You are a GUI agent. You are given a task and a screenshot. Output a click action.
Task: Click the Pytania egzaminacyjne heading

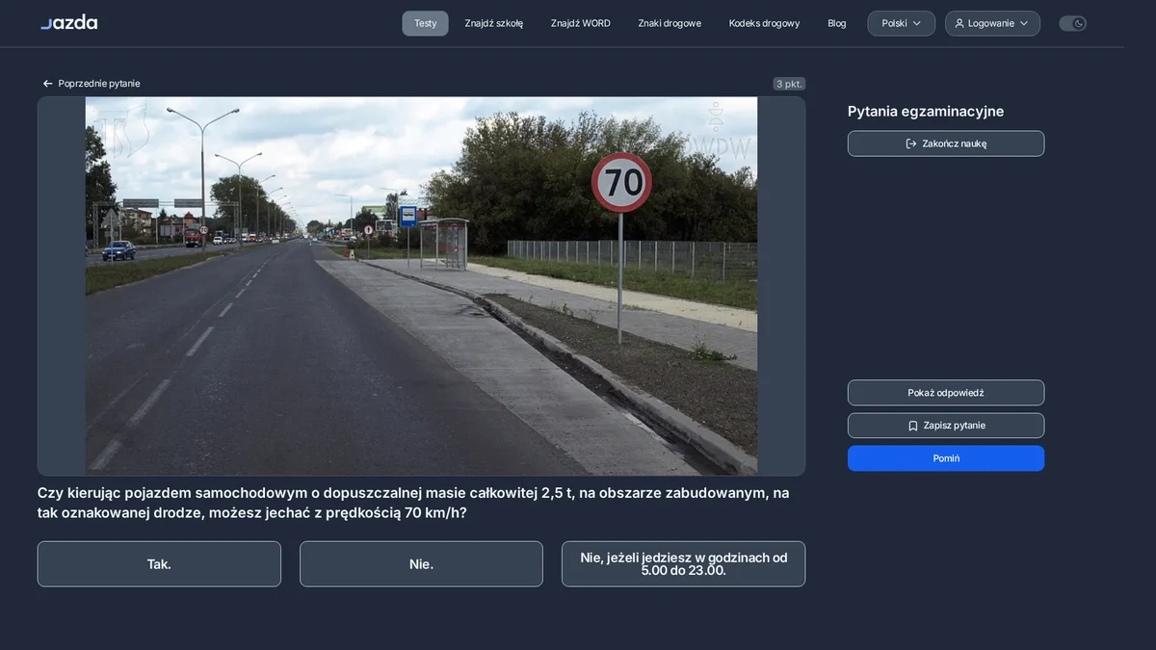[926, 112]
